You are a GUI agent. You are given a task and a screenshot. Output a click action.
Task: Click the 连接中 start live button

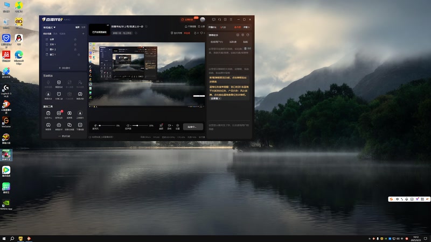(193, 127)
